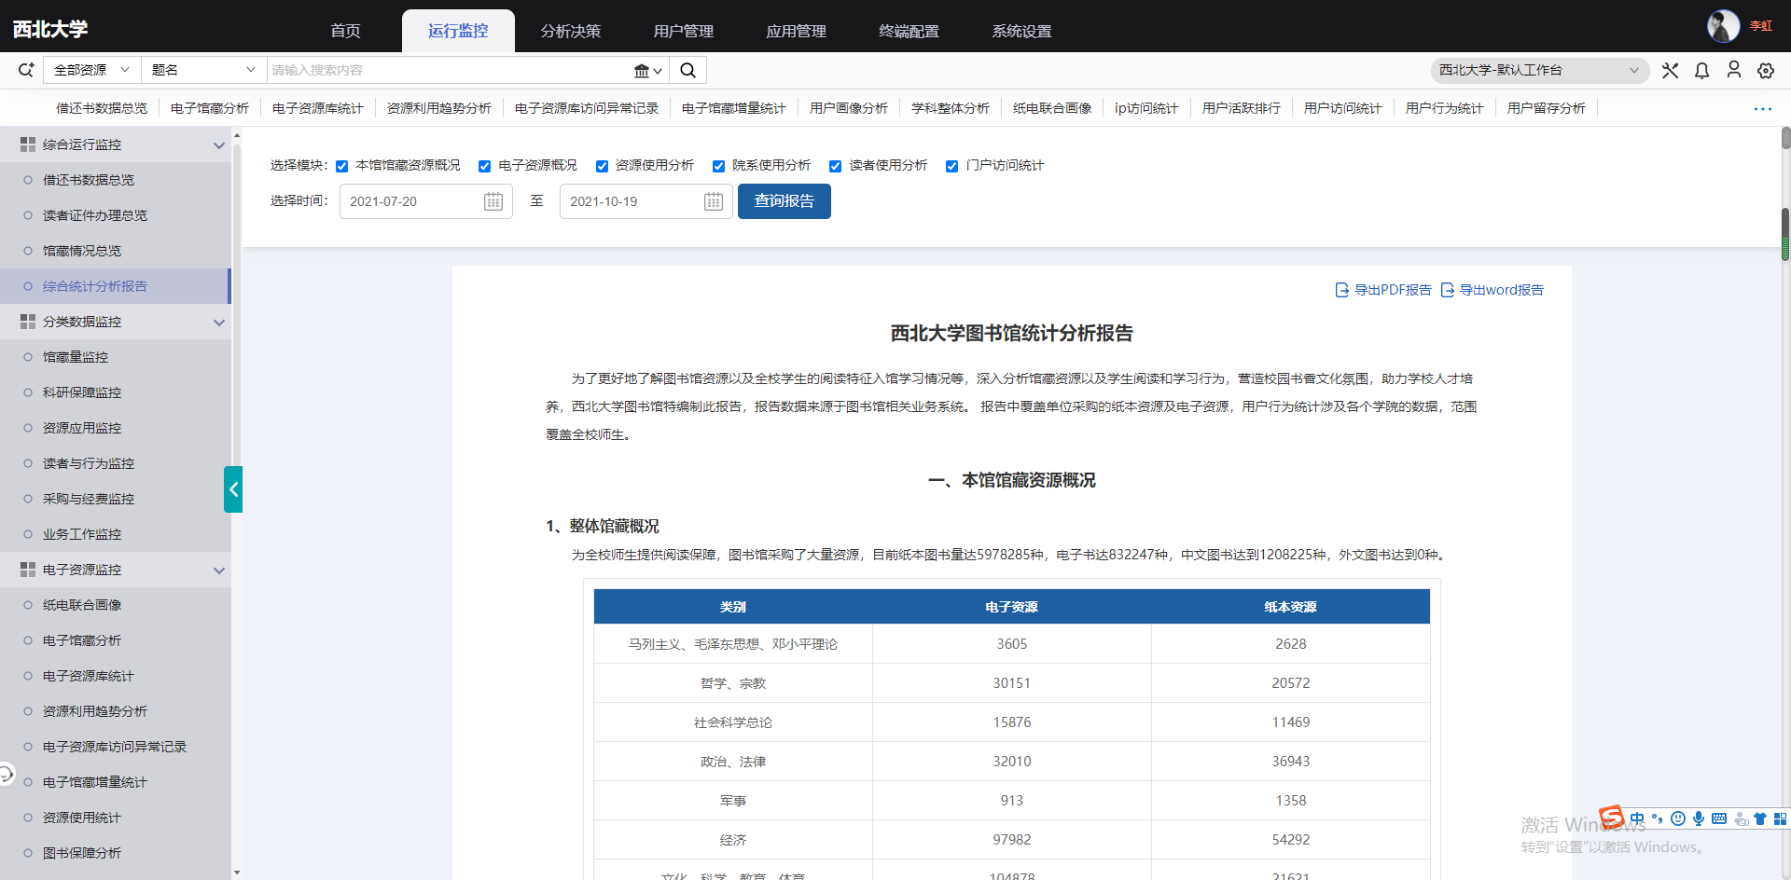Click the user profile icon in toolbar
Viewport: 1791px width, 880px height.
tap(1733, 70)
